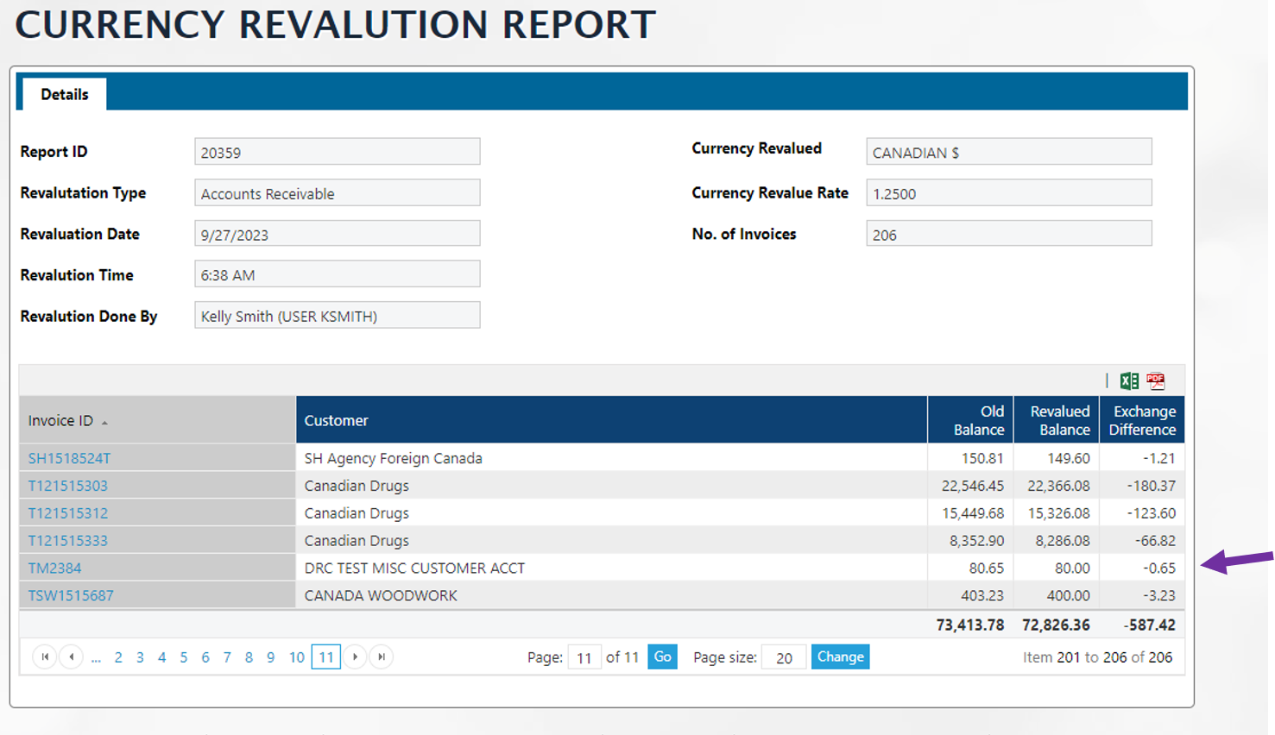Click the Page number input field

click(x=584, y=658)
